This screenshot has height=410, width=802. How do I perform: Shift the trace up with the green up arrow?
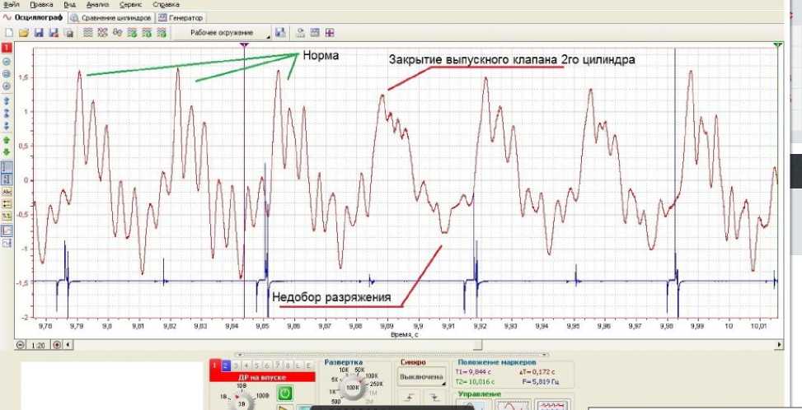pyautogui.click(x=7, y=139)
